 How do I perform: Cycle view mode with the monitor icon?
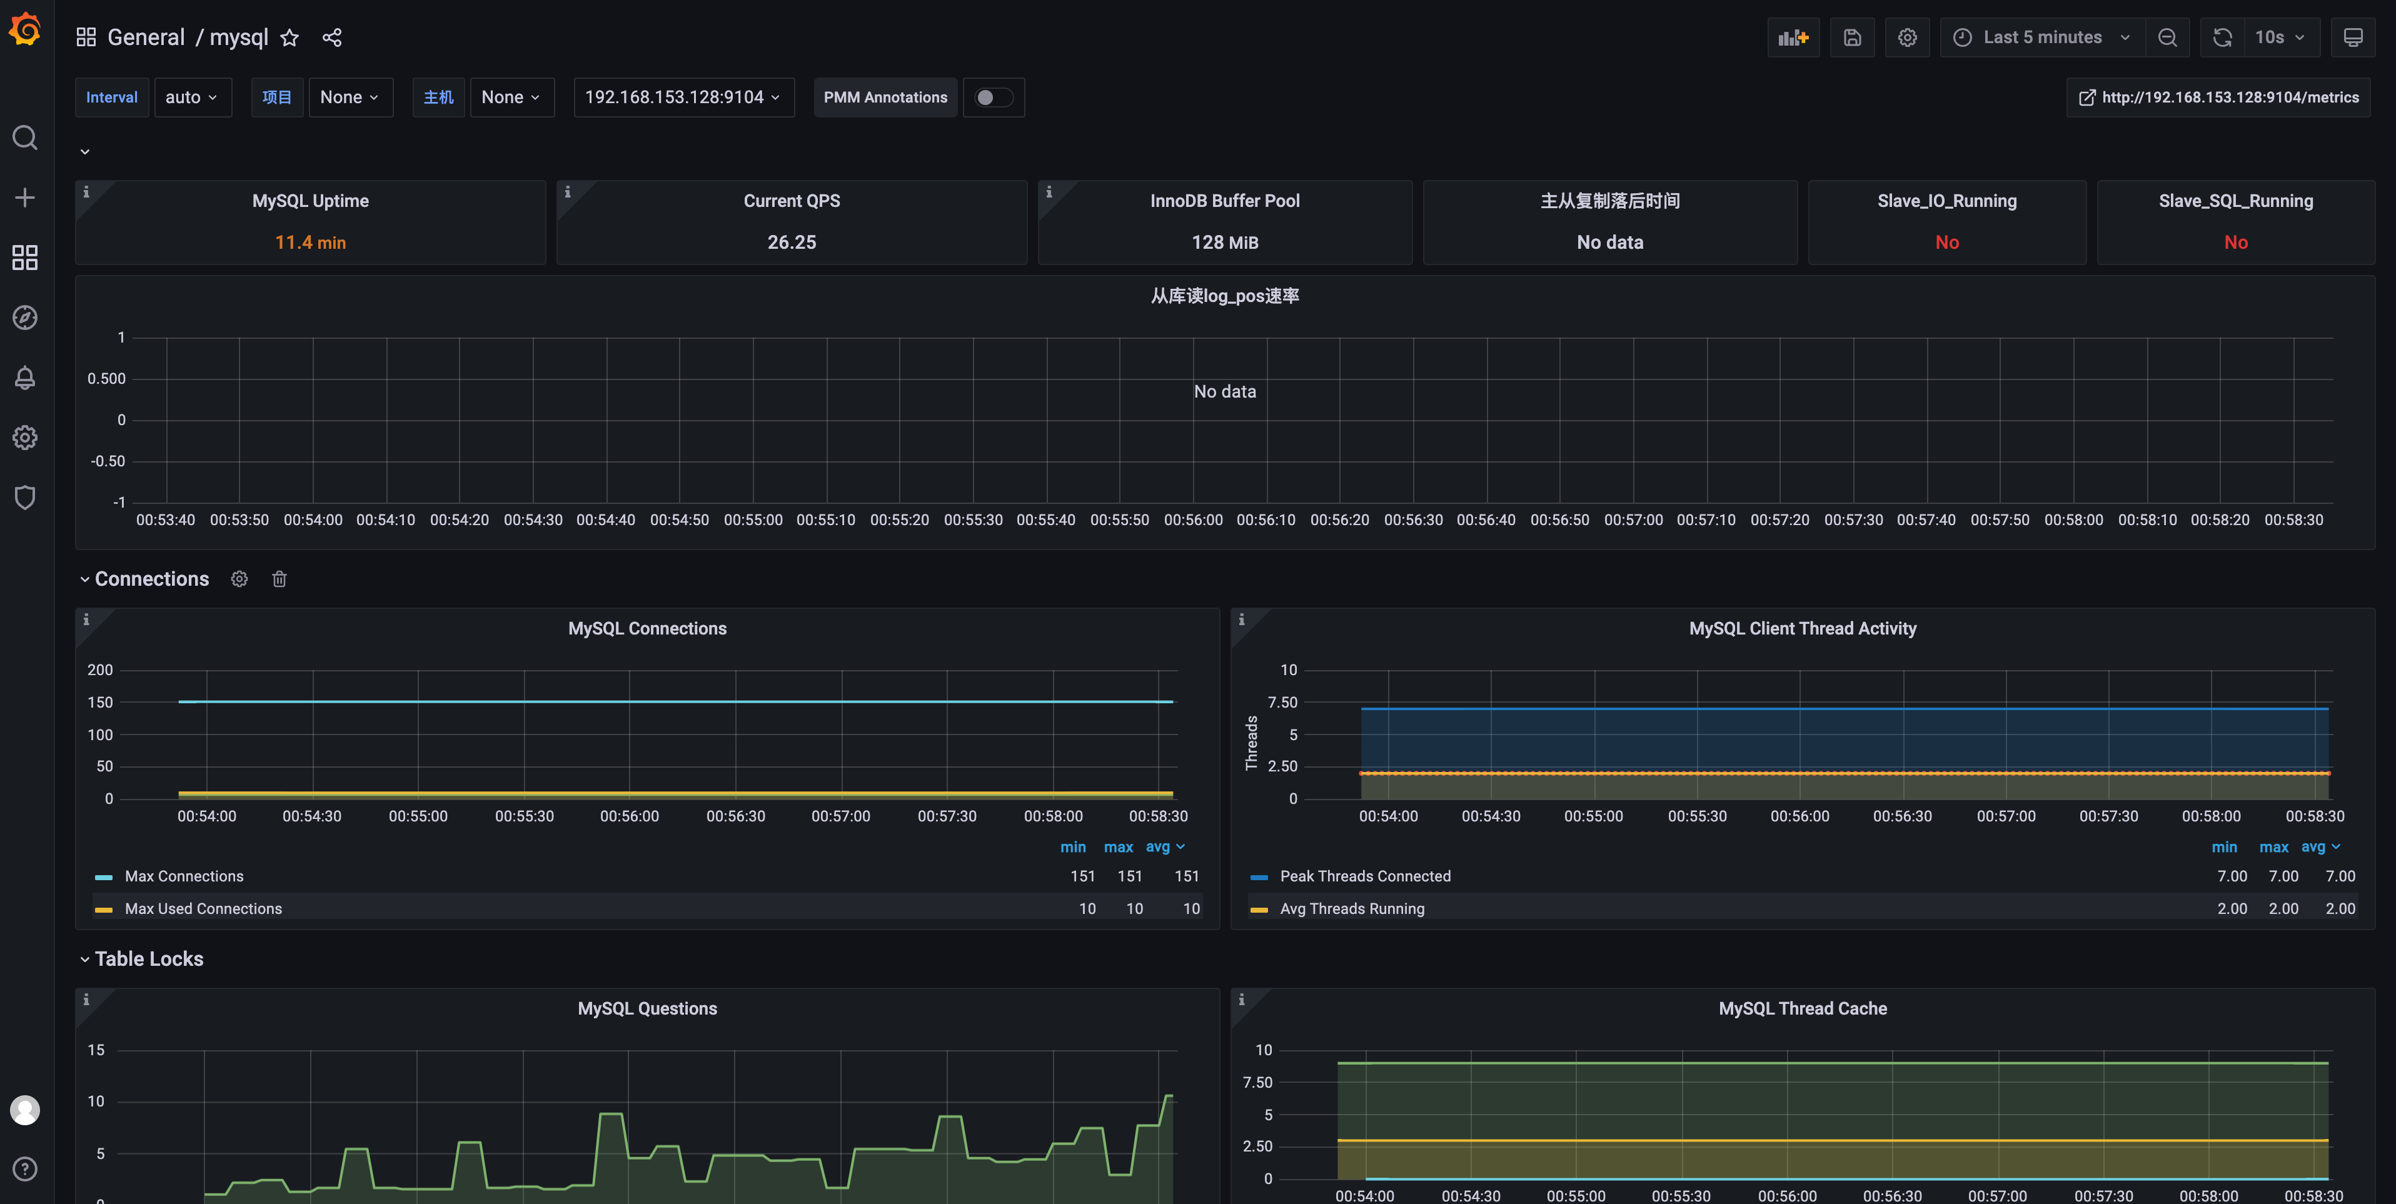(x=2352, y=37)
